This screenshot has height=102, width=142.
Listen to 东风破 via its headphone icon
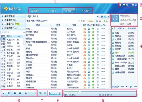click(85, 65)
